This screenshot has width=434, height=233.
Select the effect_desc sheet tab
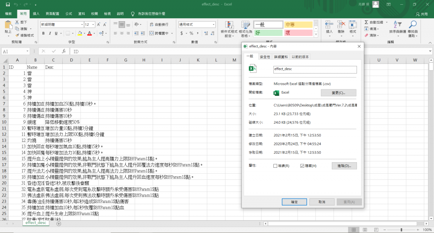(36, 223)
